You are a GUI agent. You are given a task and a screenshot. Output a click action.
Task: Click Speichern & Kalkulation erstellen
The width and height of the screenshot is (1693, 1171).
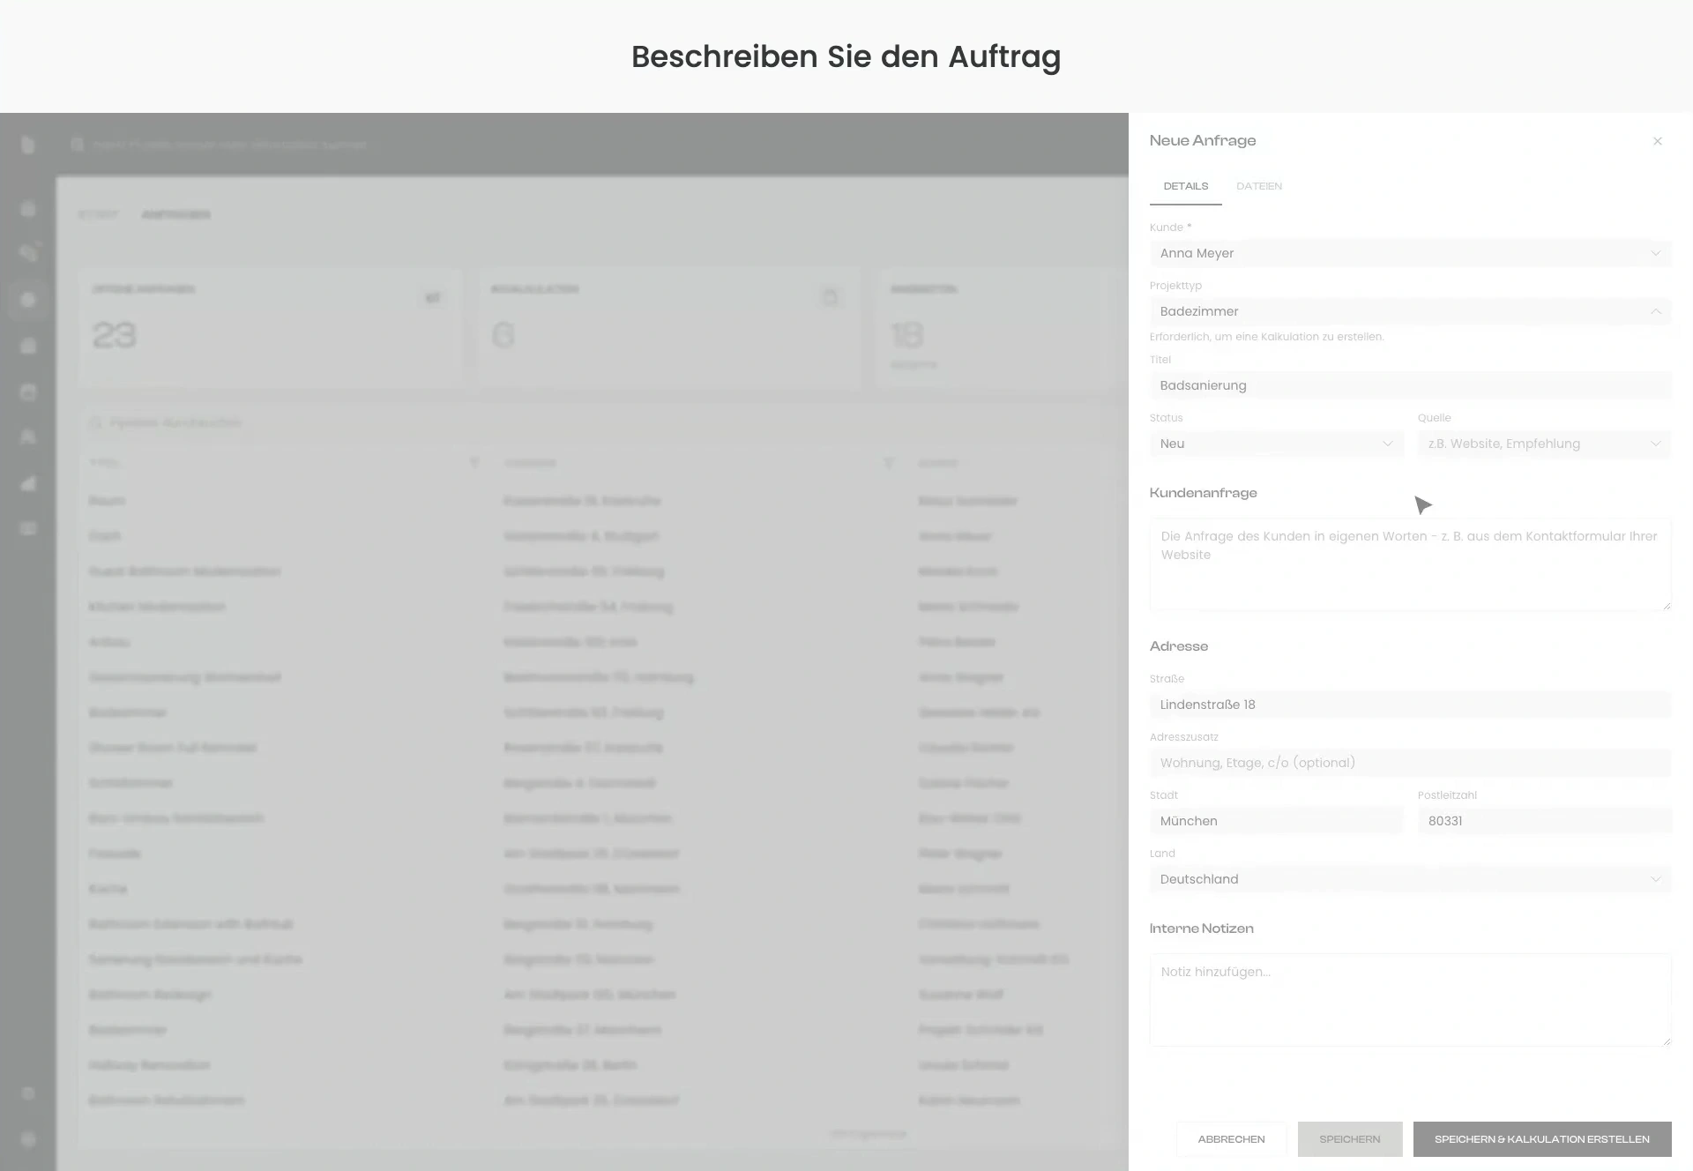tap(1541, 1139)
